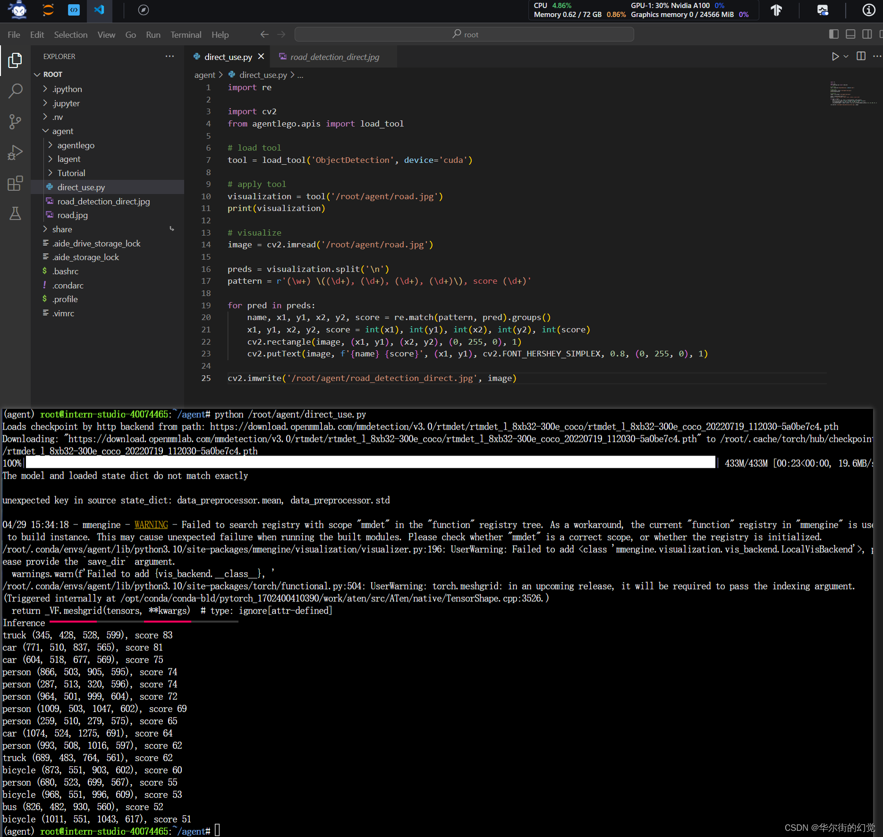This screenshot has height=837, width=883.
Task: Split the editor to the right
Action: click(x=861, y=56)
